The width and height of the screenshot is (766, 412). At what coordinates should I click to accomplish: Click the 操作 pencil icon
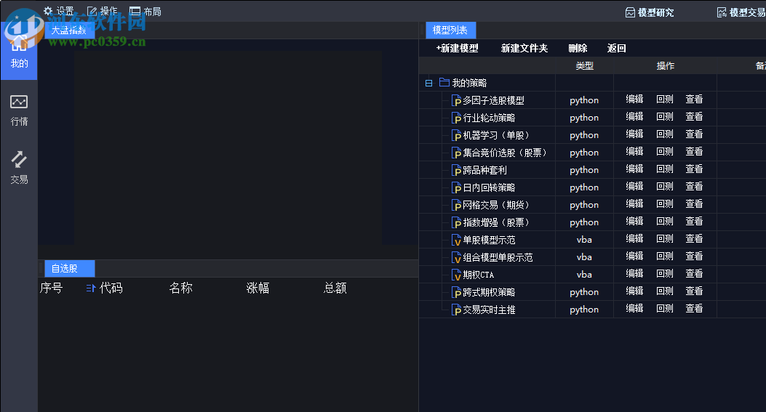pyautogui.click(x=92, y=11)
